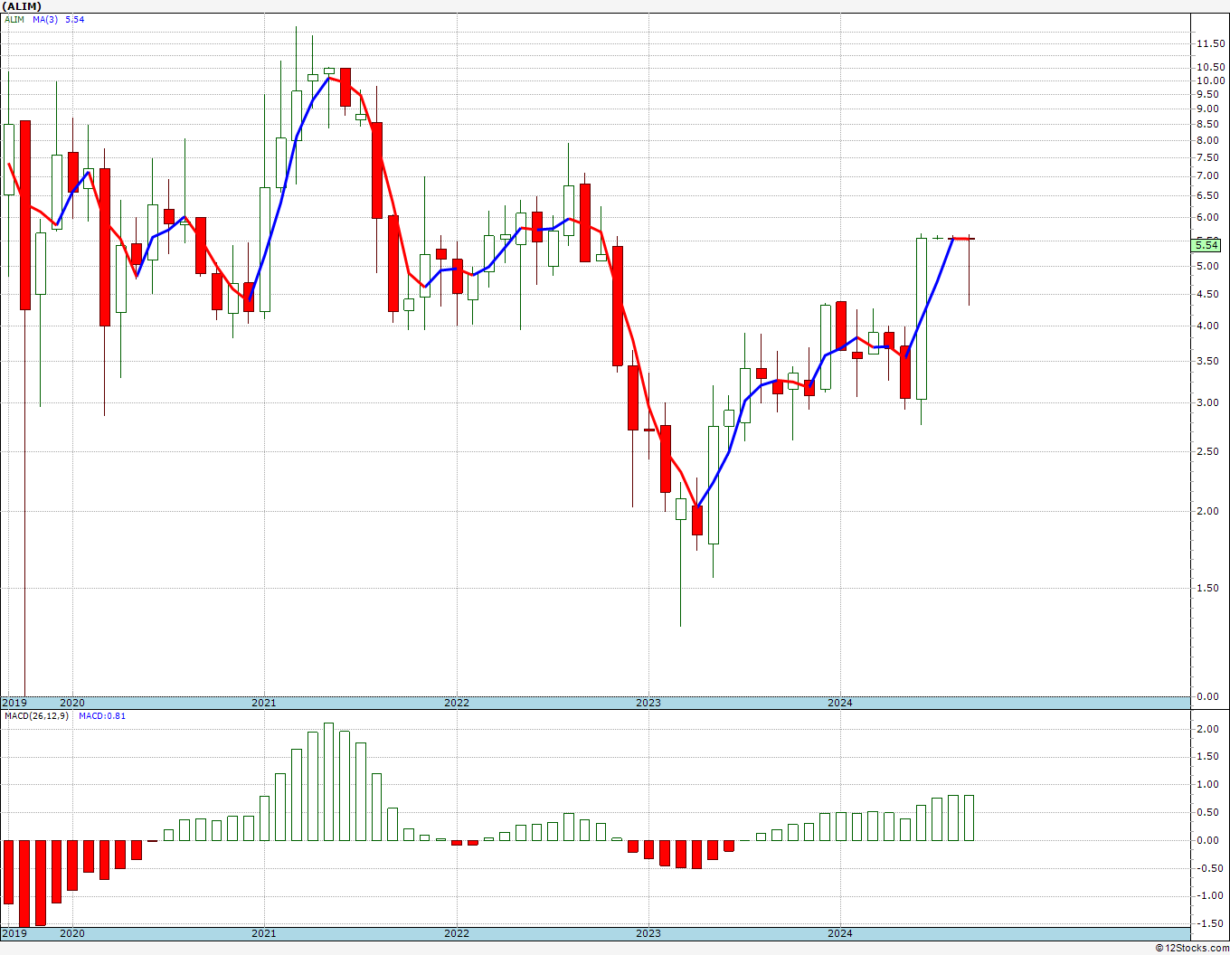Click the 4.00 price axis label

pyautogui.click(x=1209, y=326)
